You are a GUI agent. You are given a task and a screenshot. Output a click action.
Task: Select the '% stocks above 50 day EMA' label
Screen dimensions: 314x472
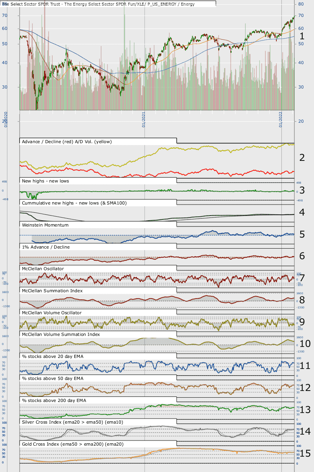(x=53, y=378)
